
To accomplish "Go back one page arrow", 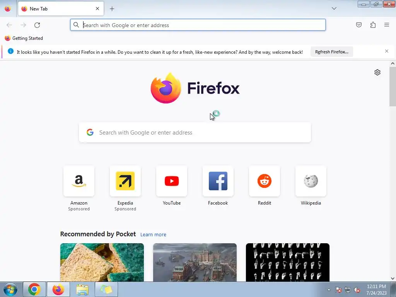I will pyautogui.click(x=9, y=25).
